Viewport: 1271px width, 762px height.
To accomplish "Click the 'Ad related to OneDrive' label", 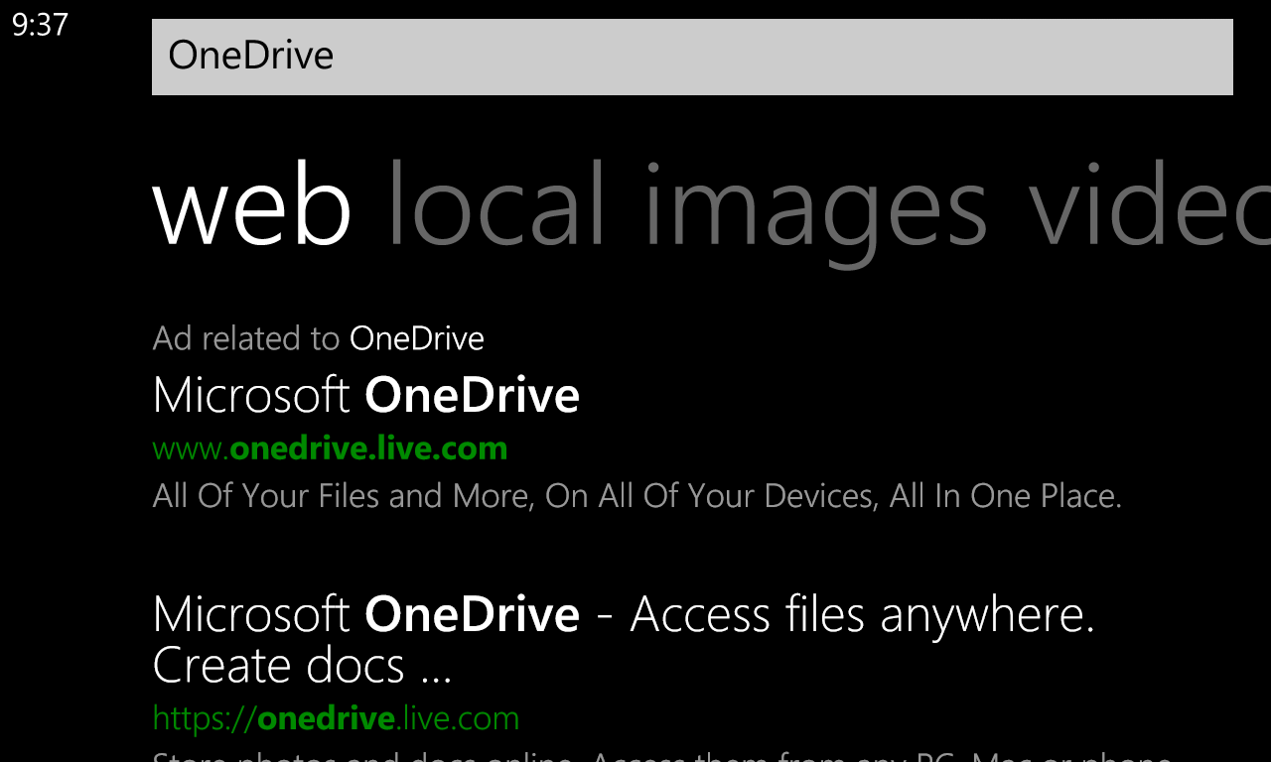I will [319, 338].
